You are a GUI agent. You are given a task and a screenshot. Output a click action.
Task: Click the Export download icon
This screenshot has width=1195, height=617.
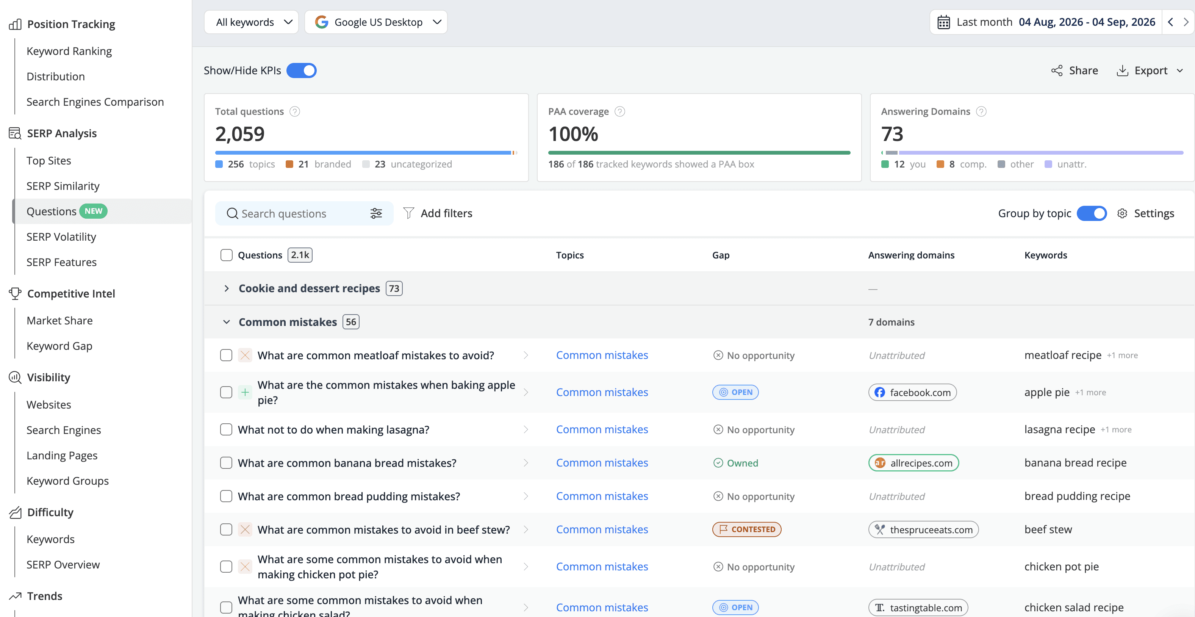(x=1122, y=70)
